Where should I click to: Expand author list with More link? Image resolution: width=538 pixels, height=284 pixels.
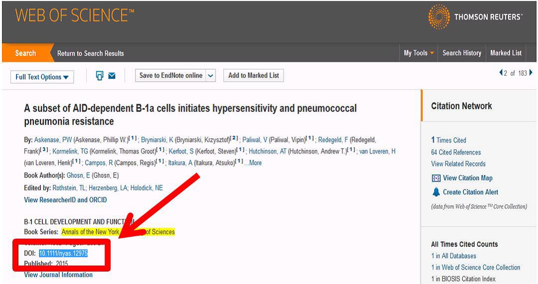255,163
